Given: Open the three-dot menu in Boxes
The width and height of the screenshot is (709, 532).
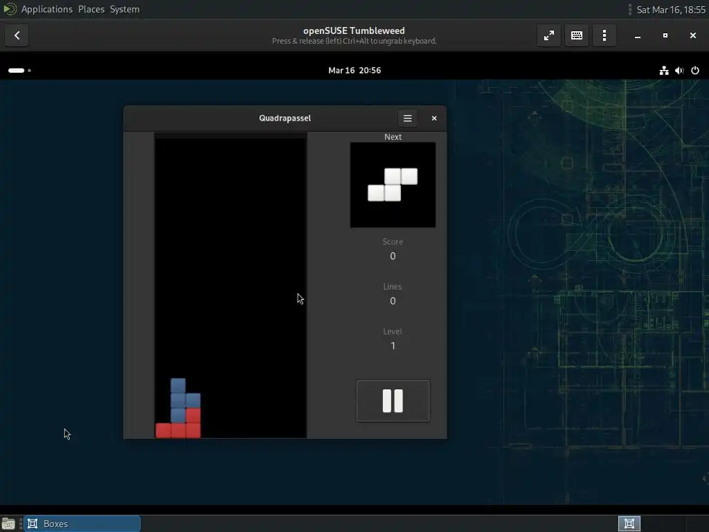Looking at the screenshot, I should 604,35.
